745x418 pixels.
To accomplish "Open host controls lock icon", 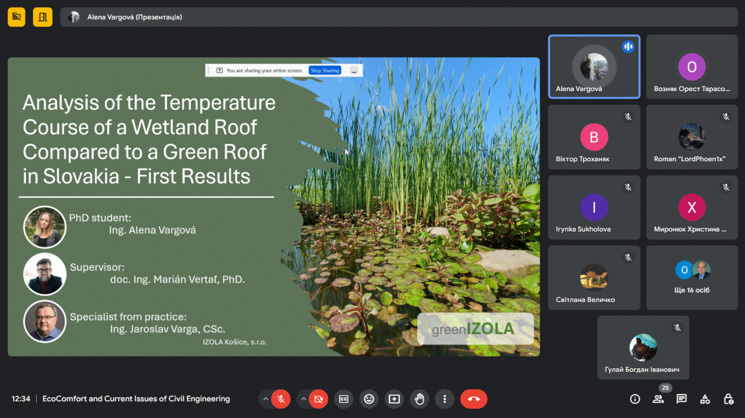I will click(x=729, y=399).
